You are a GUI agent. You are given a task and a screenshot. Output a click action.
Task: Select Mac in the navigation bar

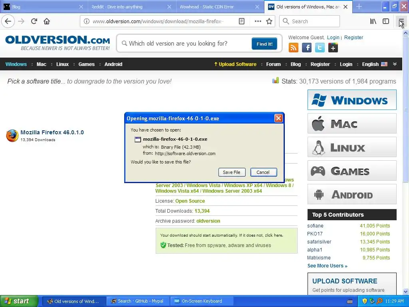tap(41, 64)
